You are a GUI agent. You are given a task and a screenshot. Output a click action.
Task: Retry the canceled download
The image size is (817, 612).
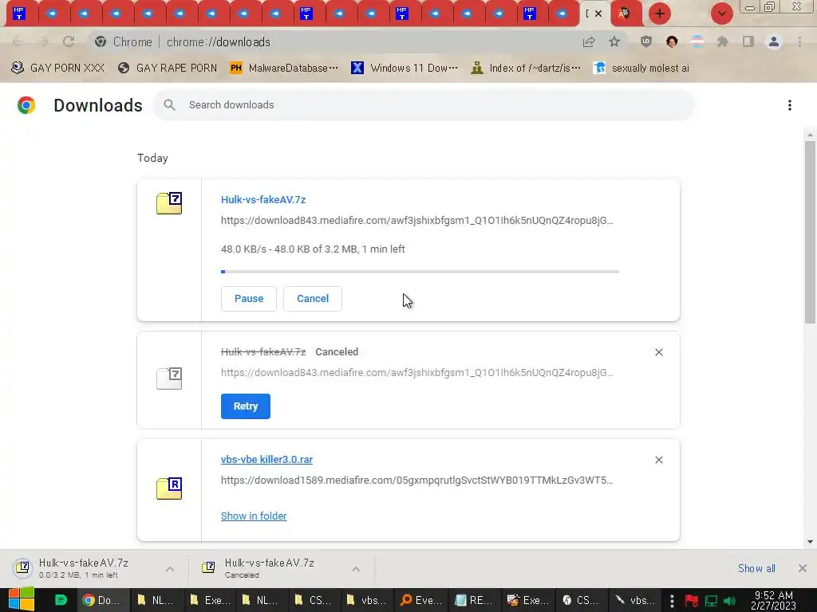click(246, 406)
